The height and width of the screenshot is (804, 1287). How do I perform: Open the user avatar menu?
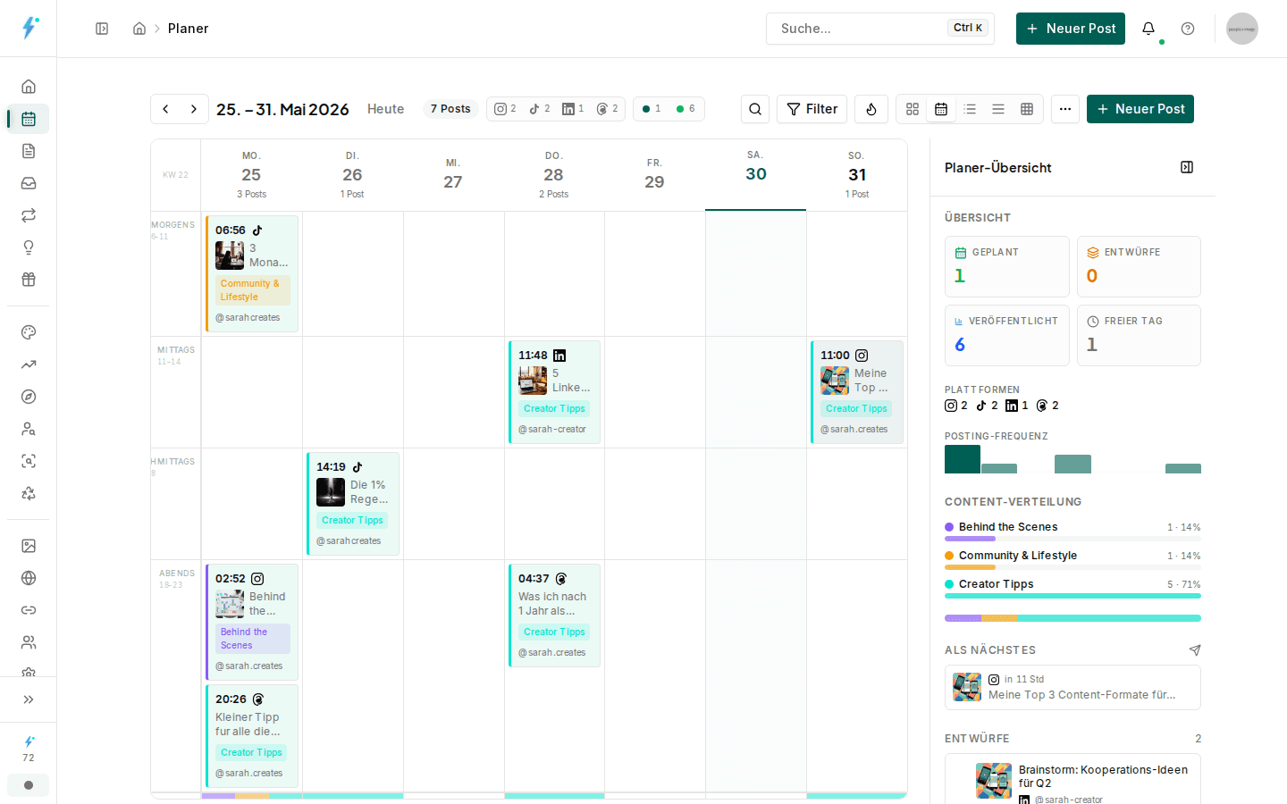[1242, 29]
